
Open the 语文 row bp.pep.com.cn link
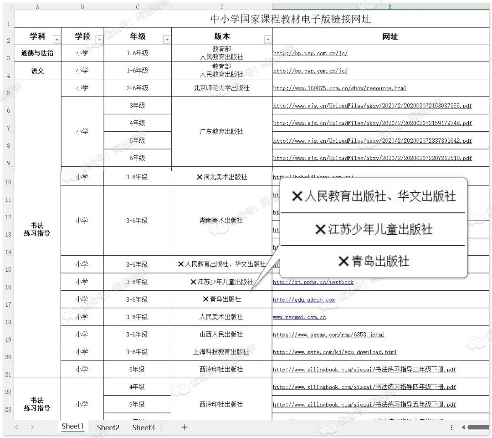(x=310, y=71)
